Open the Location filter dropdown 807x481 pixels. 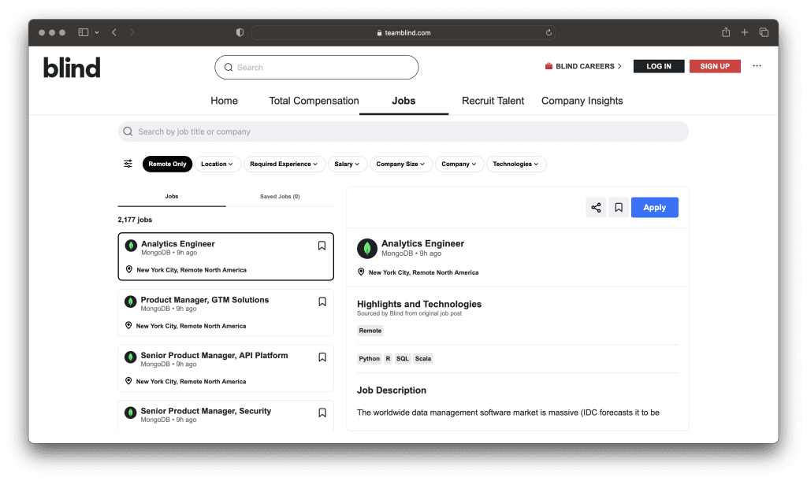point(218,164)
